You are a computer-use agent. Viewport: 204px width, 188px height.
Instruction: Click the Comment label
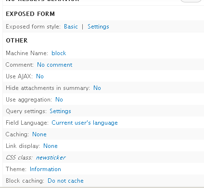20,65
